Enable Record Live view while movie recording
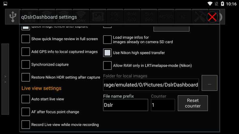The width and height of the screenshot is (239, 134). [x=26, y=125]
